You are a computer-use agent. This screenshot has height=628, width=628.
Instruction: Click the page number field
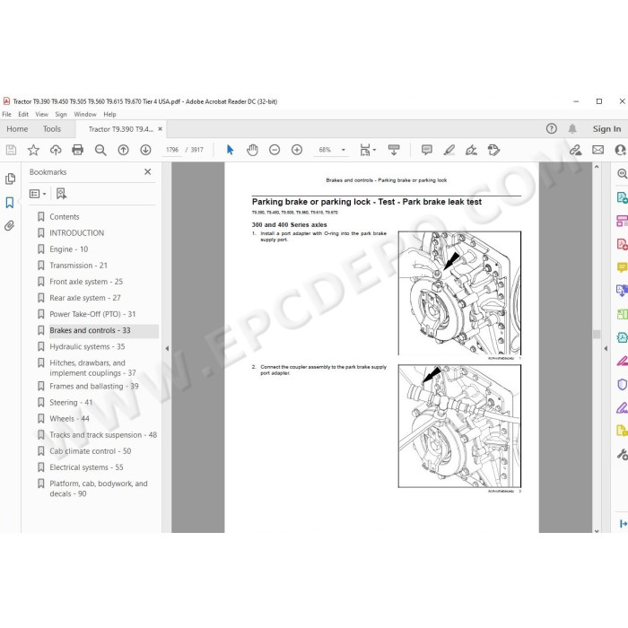click(172, 150)
